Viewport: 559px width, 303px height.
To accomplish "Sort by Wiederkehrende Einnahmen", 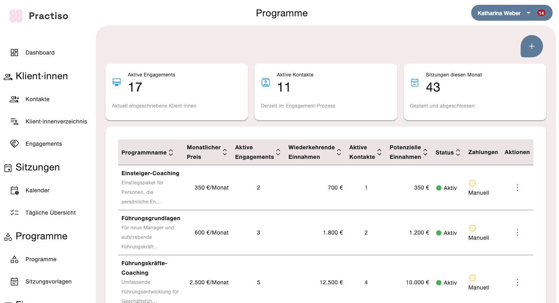I will [339, 152].
